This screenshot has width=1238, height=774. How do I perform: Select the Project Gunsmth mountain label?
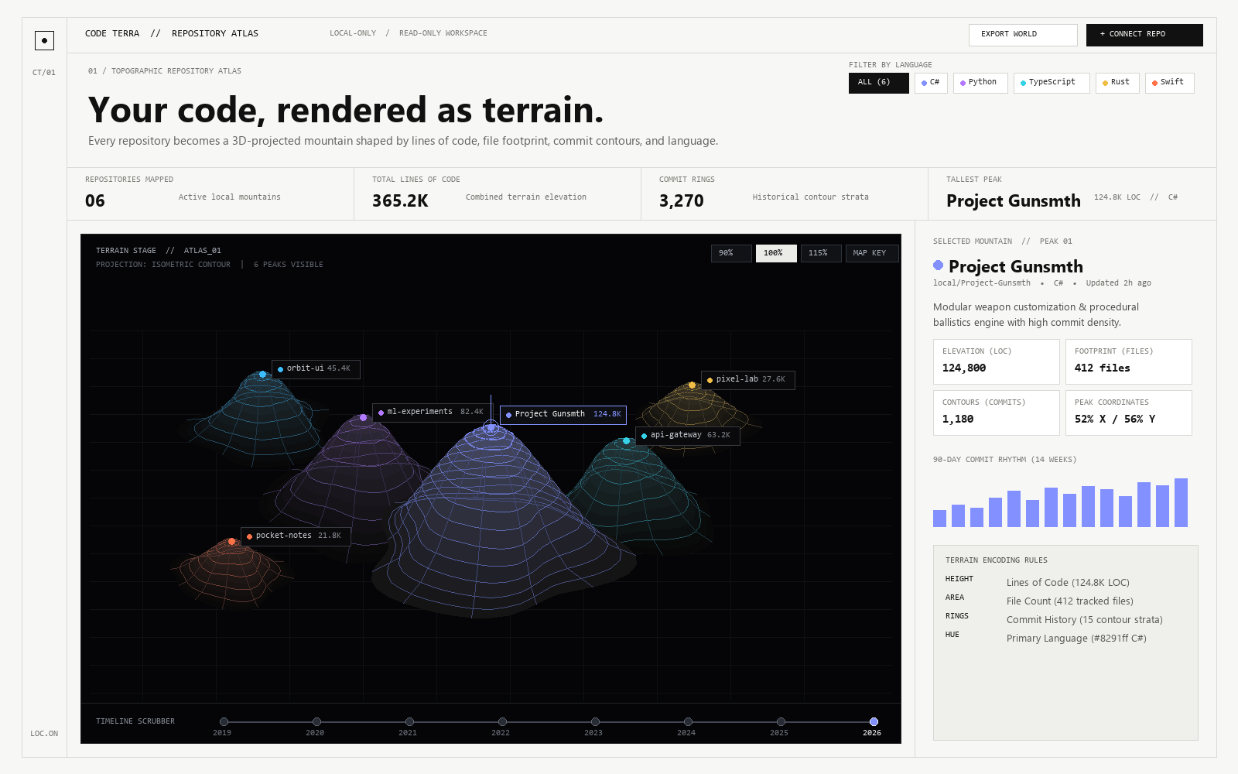pyautogui.click(x=563, y=415)
